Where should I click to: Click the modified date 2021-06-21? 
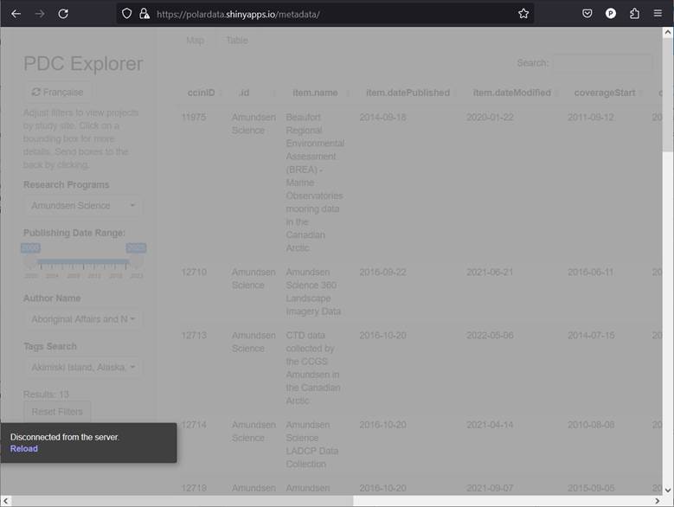point(490,273)
